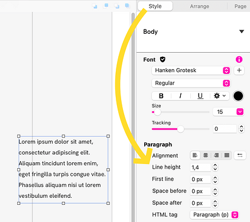This screenshot has width=250, height=222.
Task: Toggle underline text formatting
Action: [x=200, y=96]
